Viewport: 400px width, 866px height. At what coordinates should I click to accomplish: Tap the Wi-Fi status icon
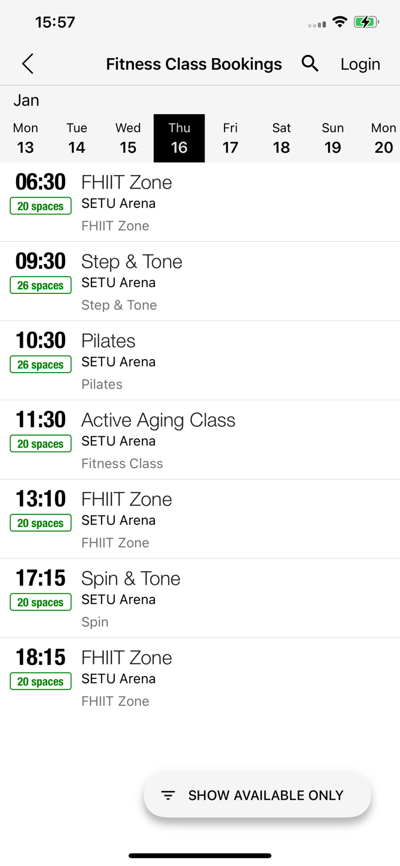(x=340, y=22)
